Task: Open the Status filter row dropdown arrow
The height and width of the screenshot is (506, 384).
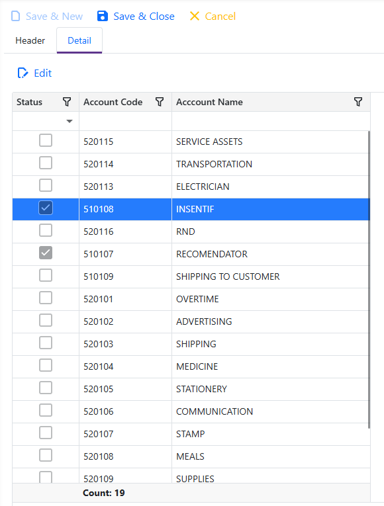Action: pos(69,121)
